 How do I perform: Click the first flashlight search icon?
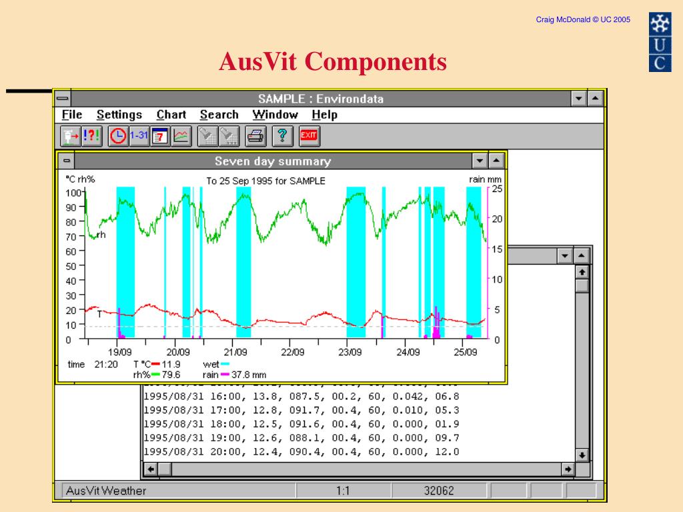point(208,136)
